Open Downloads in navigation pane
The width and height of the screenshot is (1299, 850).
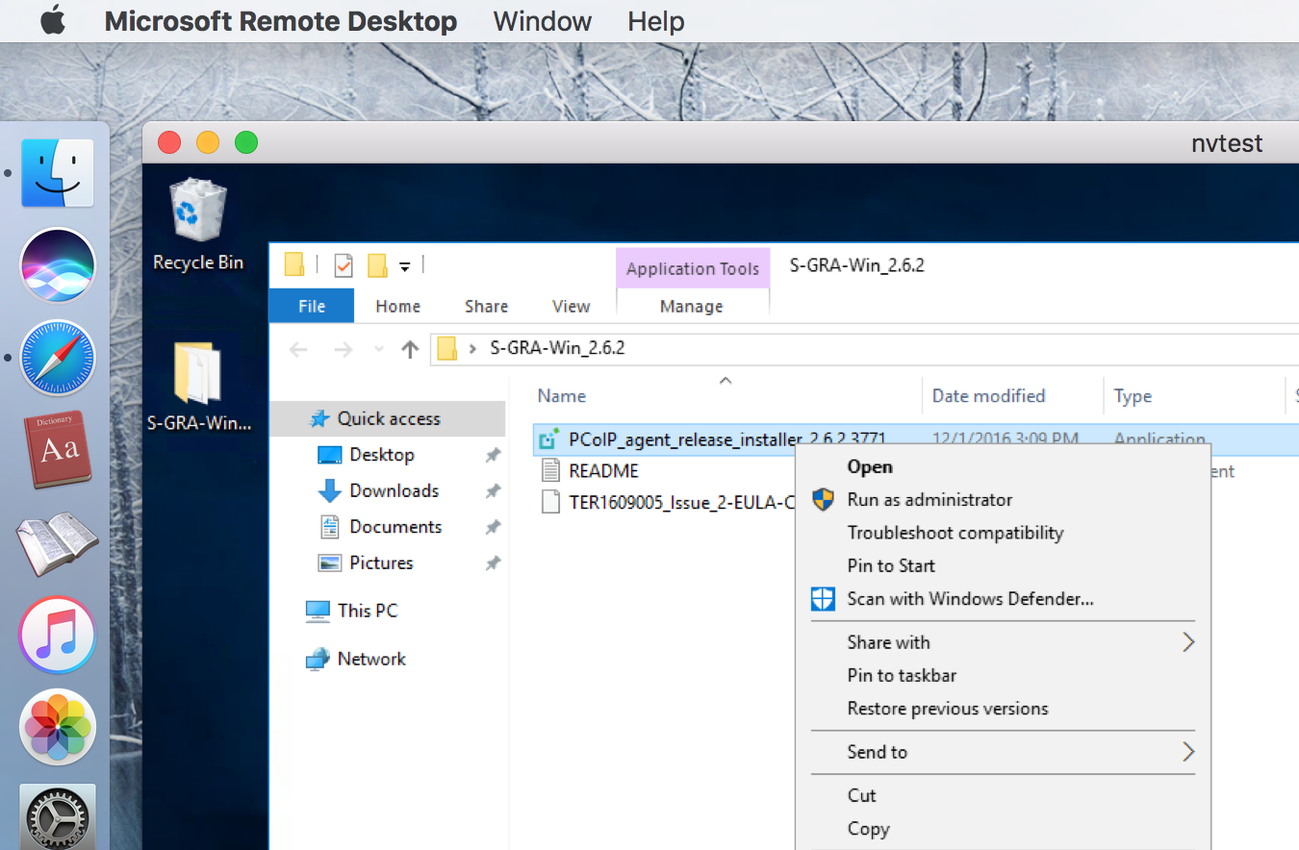[x=394, y=490]
